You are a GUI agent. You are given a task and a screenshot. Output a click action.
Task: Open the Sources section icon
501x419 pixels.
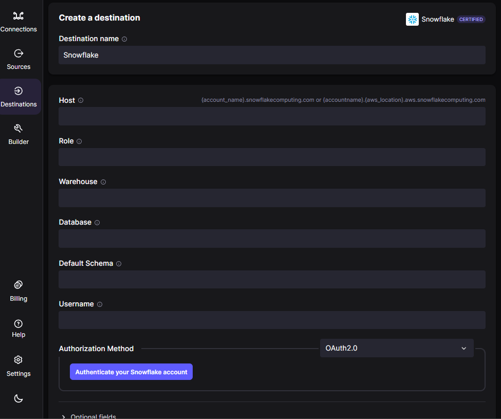coord(18,53)
